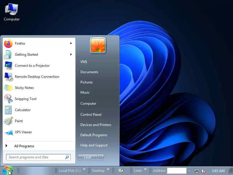Click the Connect to a Projector icon
233x175 pixels.
(x=8, y=66)
